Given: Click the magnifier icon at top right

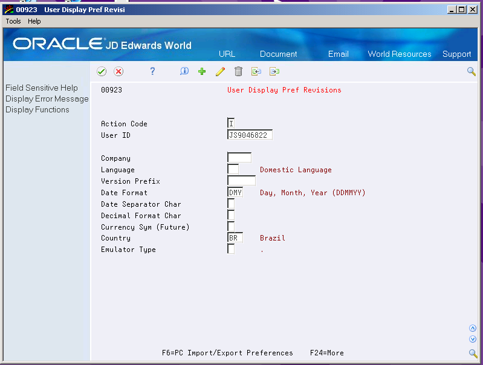Looking at the screenshot, I should click(x=472, y=71).
